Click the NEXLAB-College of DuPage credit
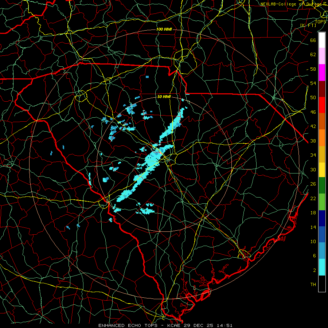This screenshot has height=328, width=328. tap(294, 4)
